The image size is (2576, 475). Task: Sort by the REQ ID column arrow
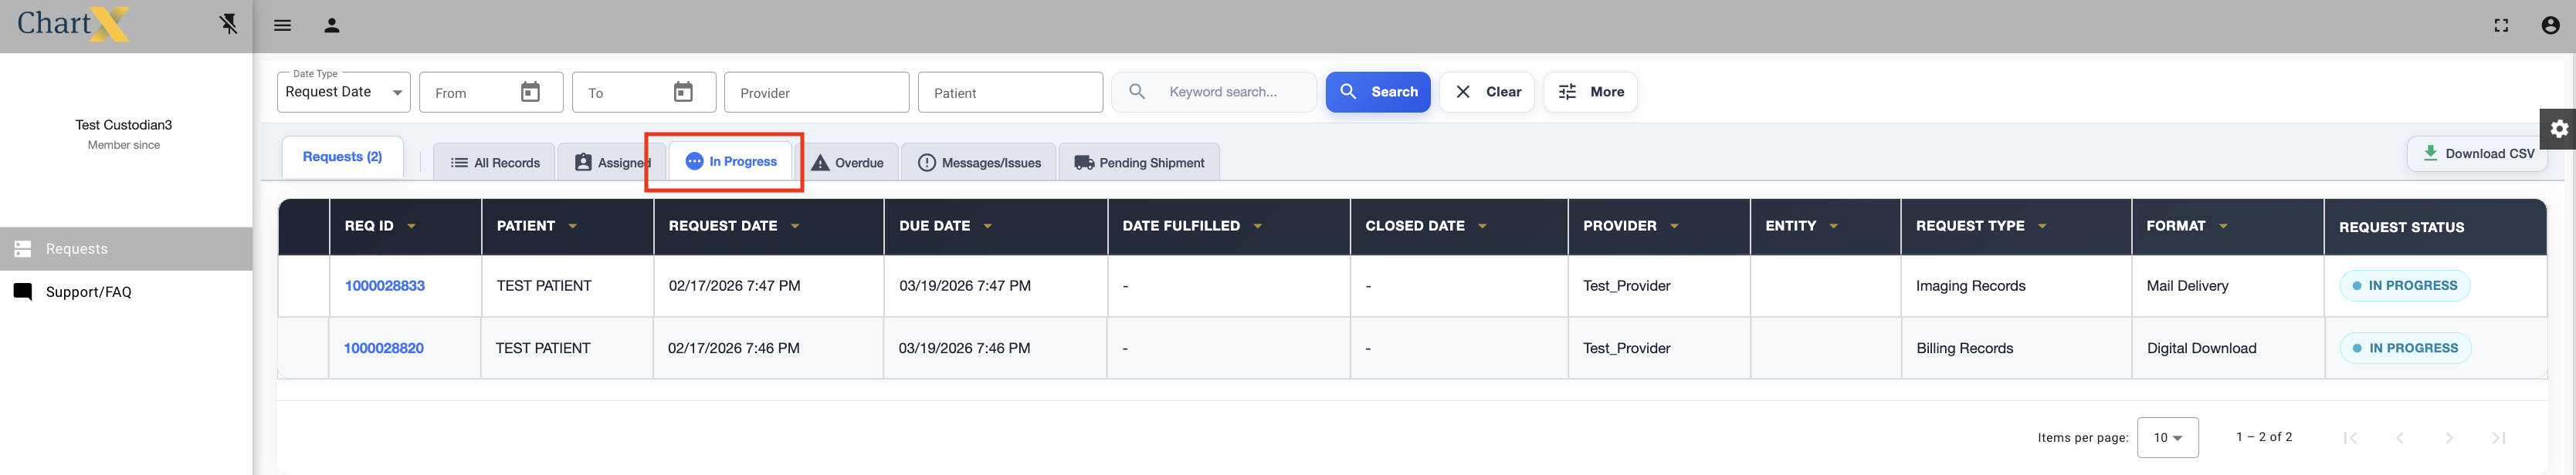click(x=411, y=227)
